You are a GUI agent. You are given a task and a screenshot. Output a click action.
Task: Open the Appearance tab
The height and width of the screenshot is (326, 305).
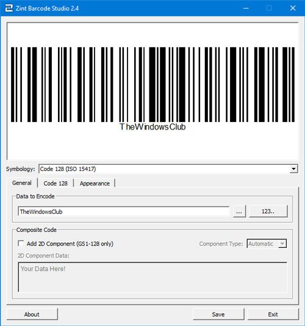95,183
